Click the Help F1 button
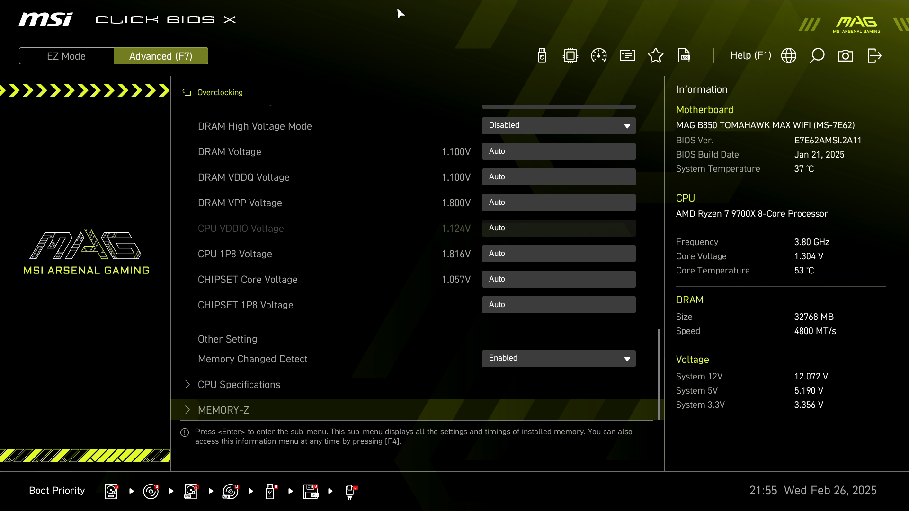 coord(751,55)
